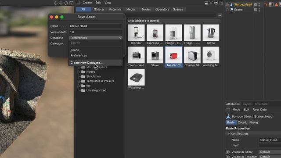Click the Scene object icon in Object Manager
281x158 pixels.
[231, 10]
